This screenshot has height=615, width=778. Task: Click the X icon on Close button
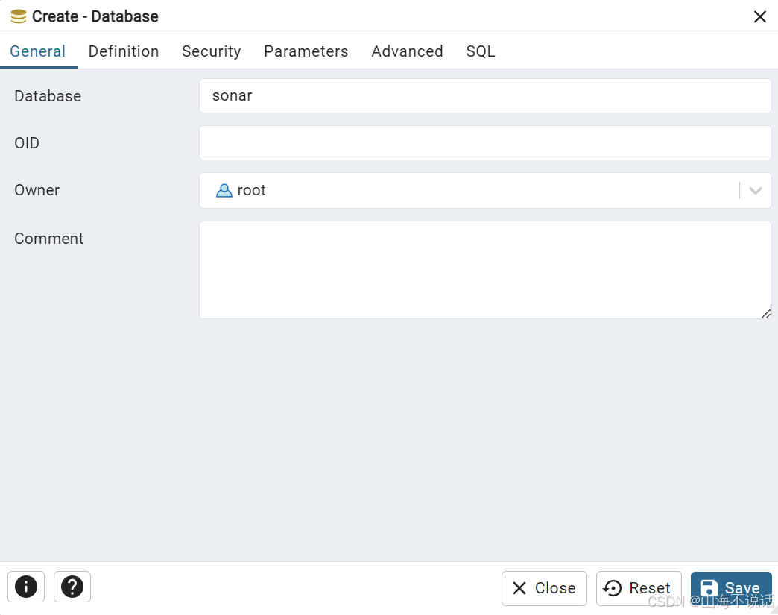tap(522, 588)
